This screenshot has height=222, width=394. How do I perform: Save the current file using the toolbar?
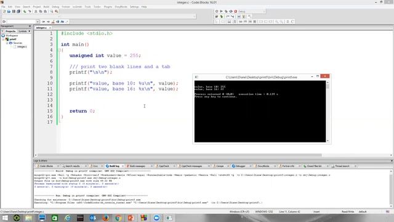14,11
